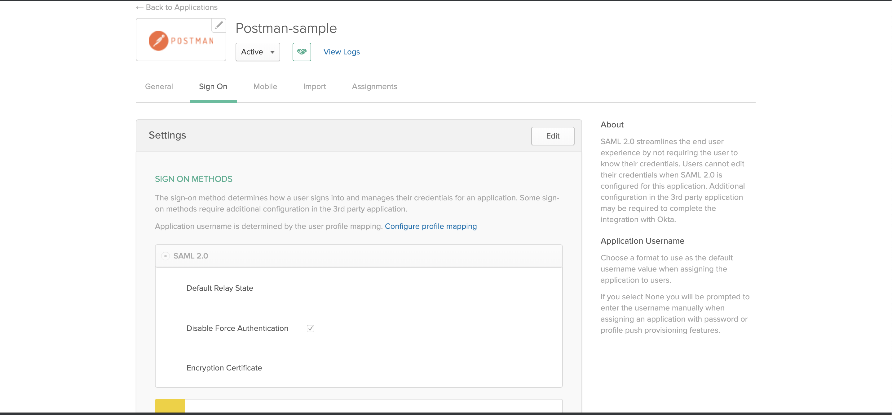Return via Back to Applications link
Viewport: 892px width, 415px height.
pos(181,7)
